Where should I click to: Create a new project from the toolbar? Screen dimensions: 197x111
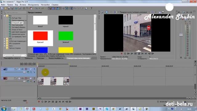pos(2,8)
